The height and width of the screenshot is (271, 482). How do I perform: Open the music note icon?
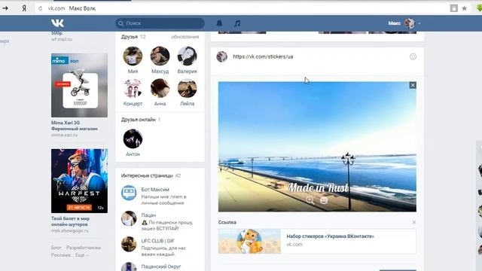tap(237, 23)
